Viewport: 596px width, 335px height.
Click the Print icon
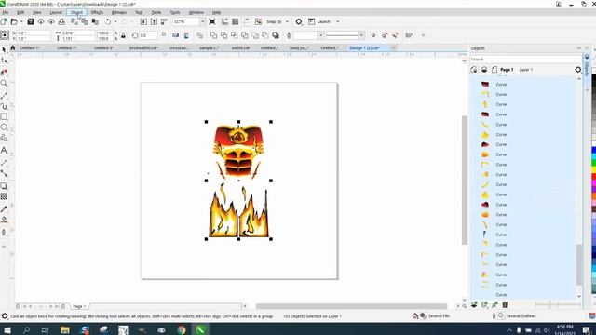coord(61,21)
